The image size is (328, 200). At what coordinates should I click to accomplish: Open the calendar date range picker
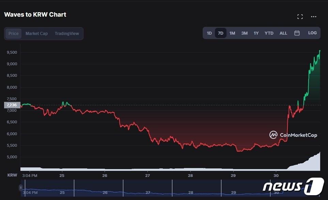(x=297, y=33)
